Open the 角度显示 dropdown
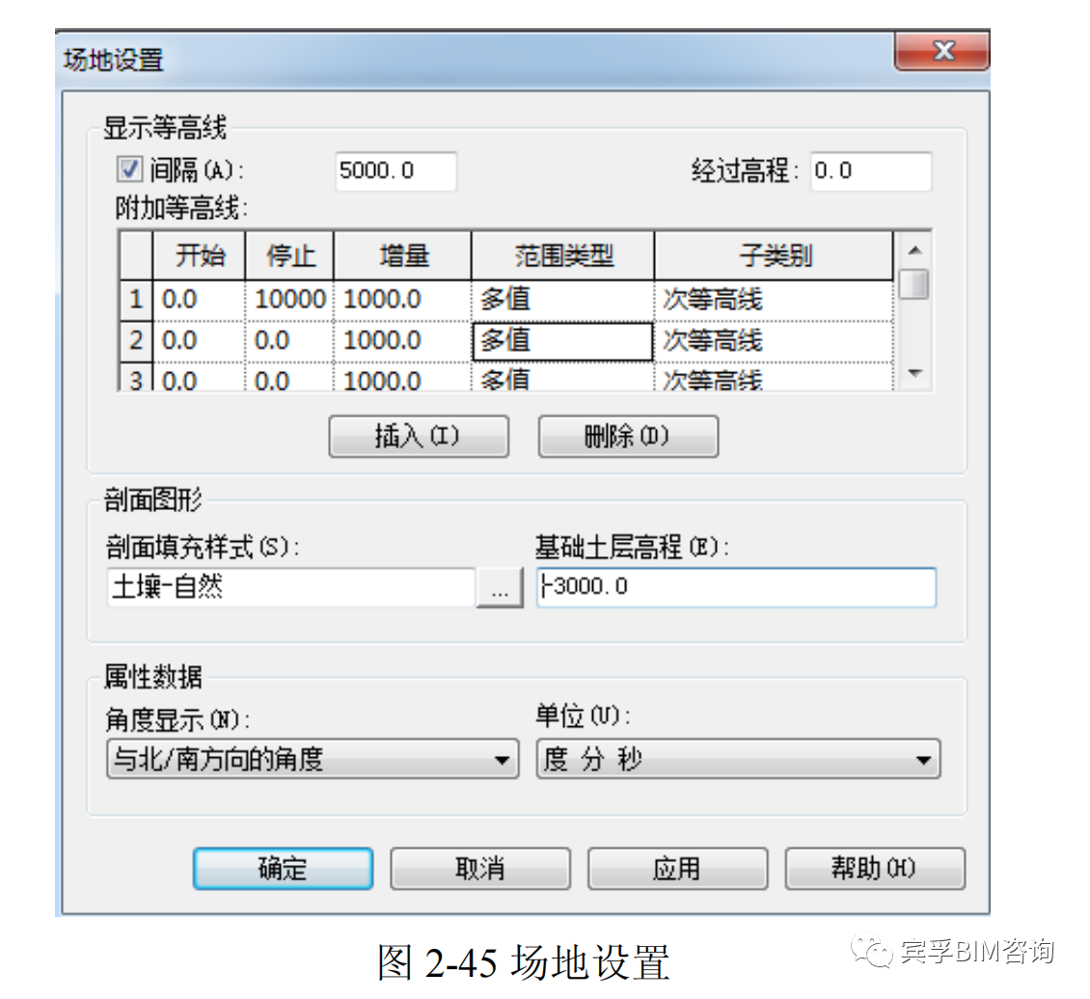 coord(313,759)
